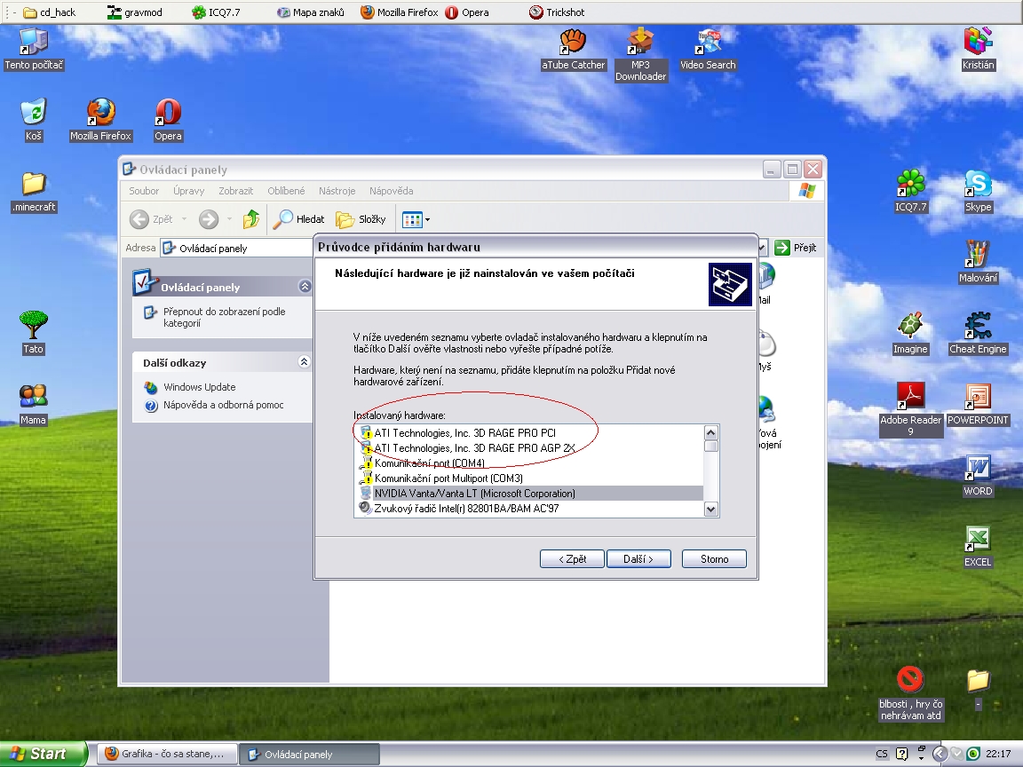Open the Nástroje menu
The width and height of the screenshot is (1023, 767).
(337, 191)
